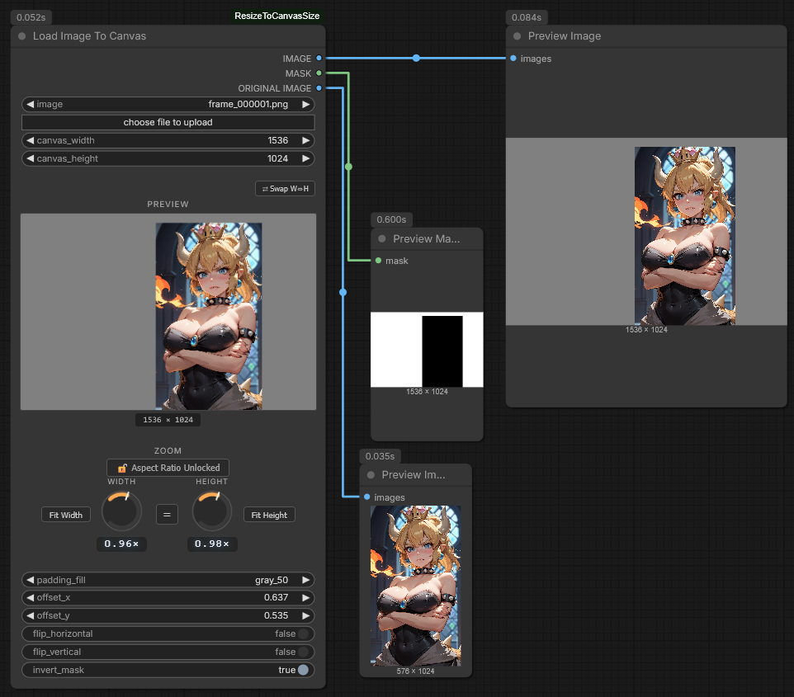Select next image with right arrow

click(305, 104)
